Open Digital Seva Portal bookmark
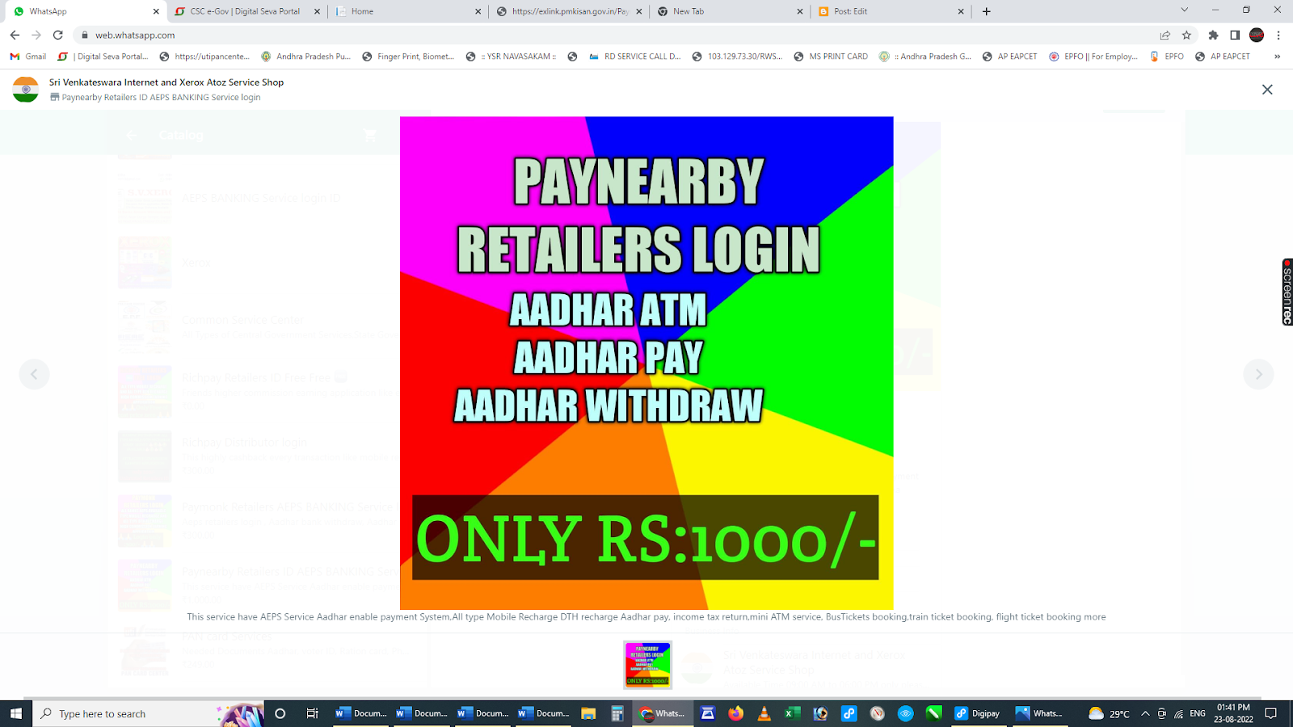The width and height of the screenshot is (1293, 727). pyautogui.click(x=103, y=57)
